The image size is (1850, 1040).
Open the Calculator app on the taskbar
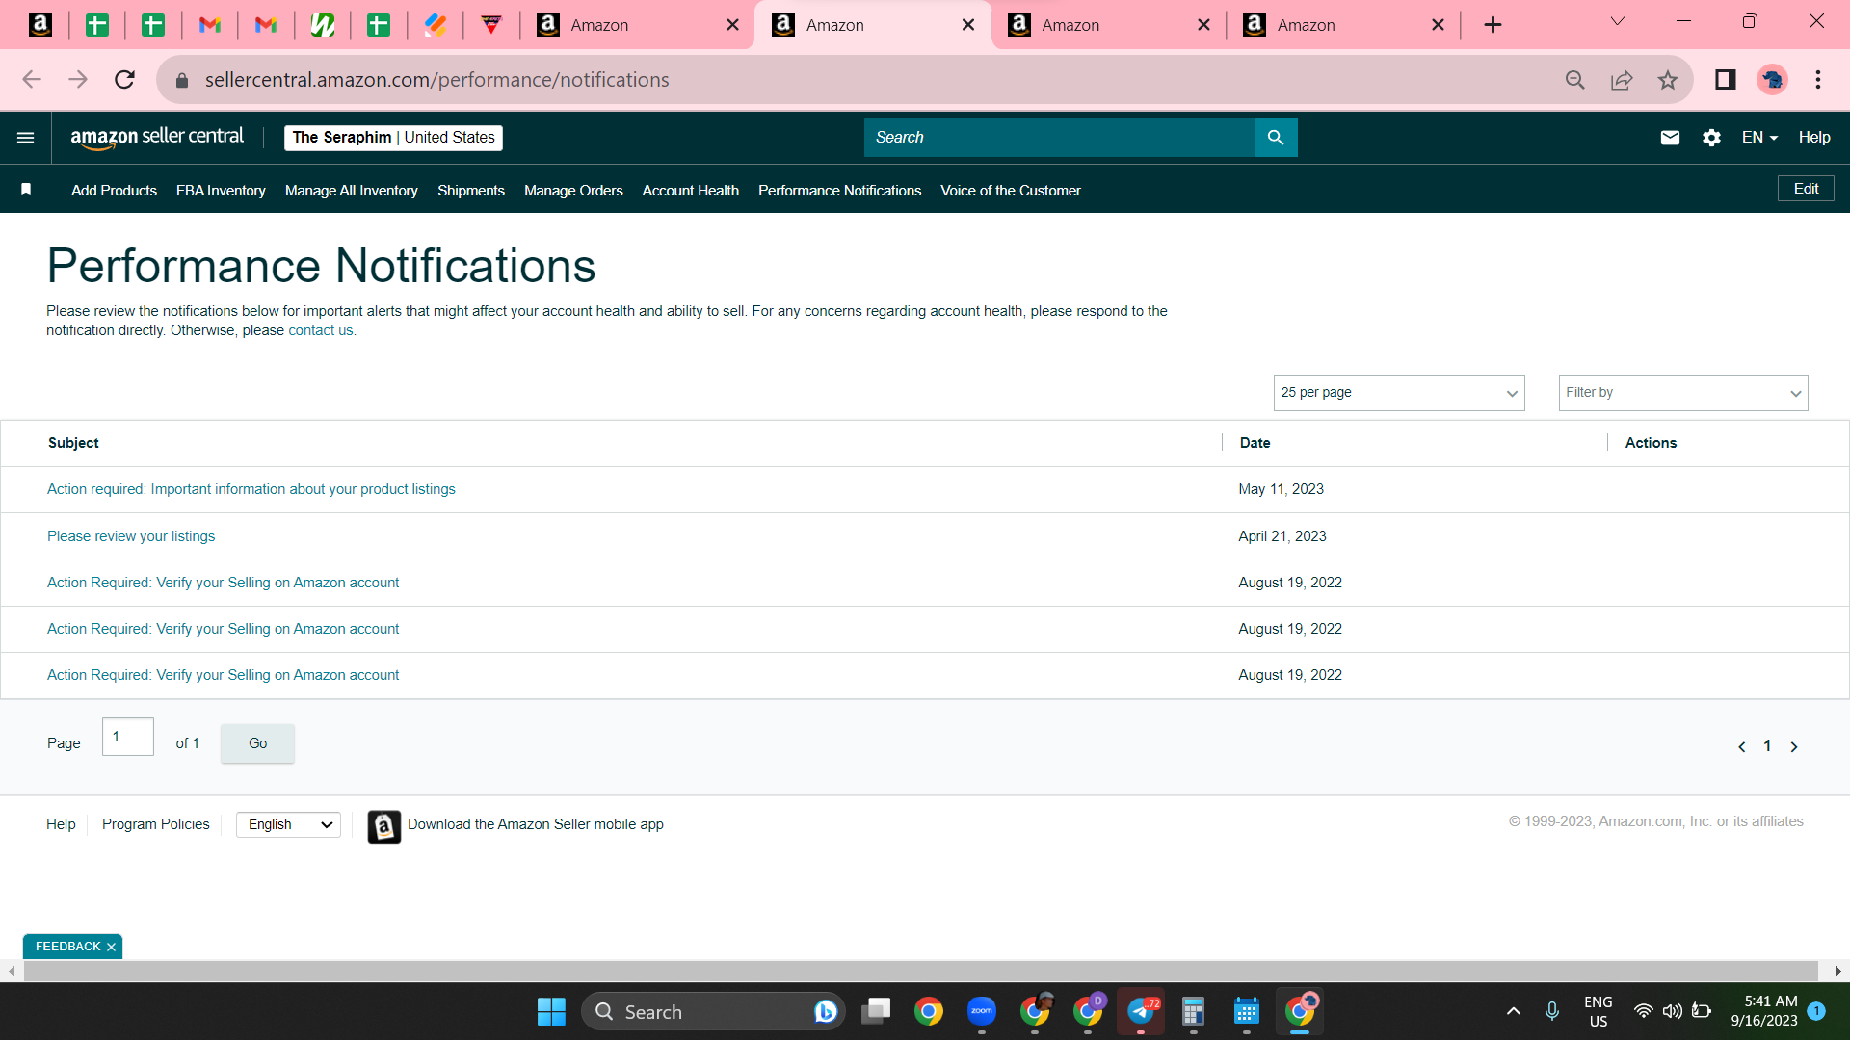click(1193, 1011)
